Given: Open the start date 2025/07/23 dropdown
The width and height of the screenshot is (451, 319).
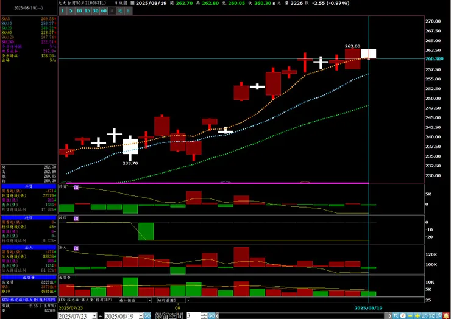Looking at the screenshot, I should click(x=94, y=316).
